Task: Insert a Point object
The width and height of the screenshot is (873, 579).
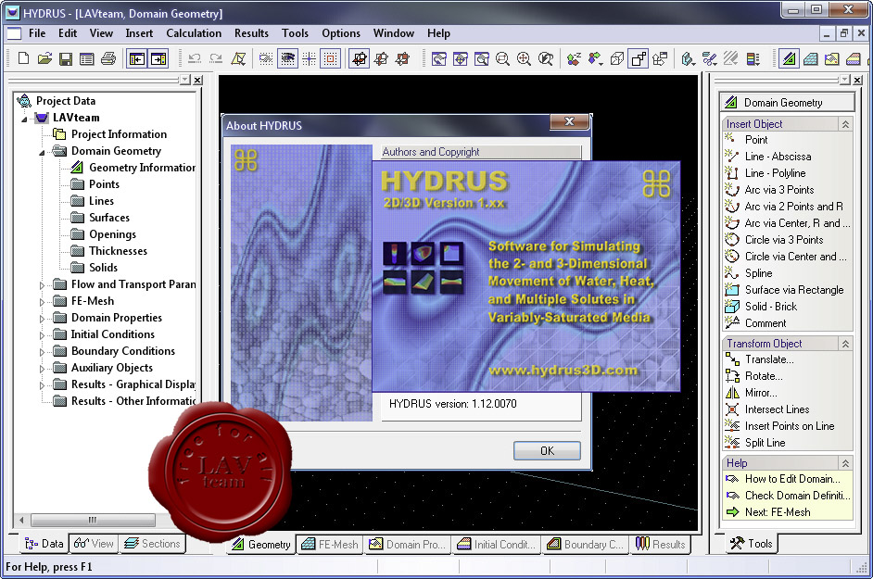Action: pos(756,139)
